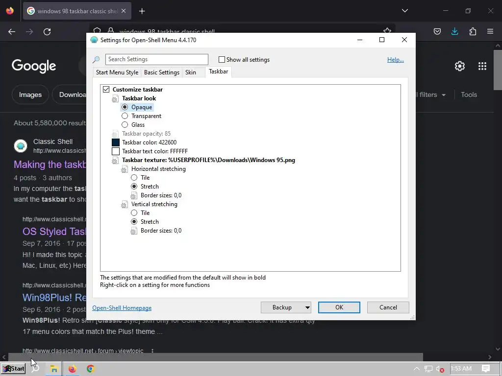502x376 pixels.
Task: Select the Taskbar tab
Action: (x=218, y=71)
